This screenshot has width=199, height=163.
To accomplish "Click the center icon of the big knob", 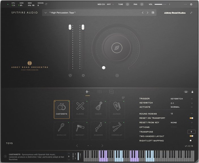I will 117,48.
